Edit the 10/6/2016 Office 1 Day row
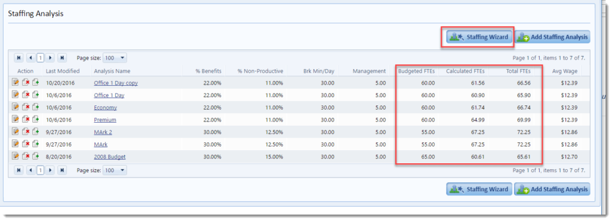Screen dimensions: 612x221 (x=16, y=95)
